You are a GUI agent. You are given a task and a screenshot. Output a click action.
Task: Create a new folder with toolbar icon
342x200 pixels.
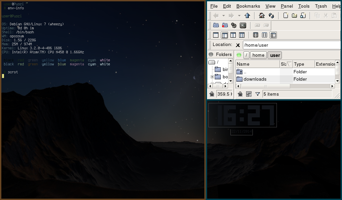click(294, 16)
